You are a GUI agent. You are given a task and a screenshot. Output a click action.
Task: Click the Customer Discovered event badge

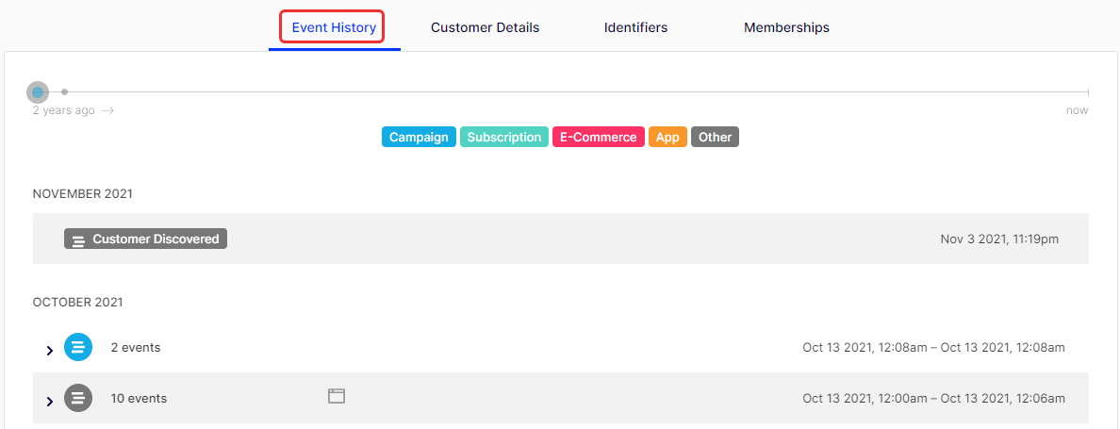[x=146, y=239]
